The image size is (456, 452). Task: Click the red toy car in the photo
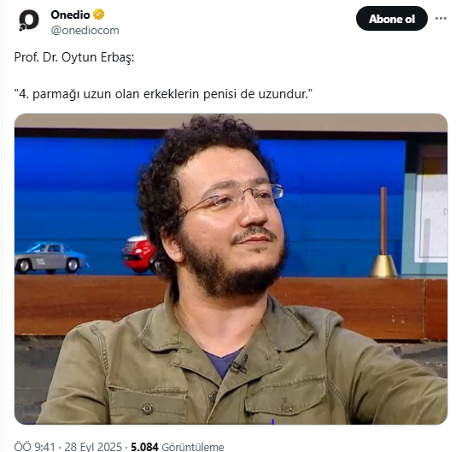click(x=139, y=254)
